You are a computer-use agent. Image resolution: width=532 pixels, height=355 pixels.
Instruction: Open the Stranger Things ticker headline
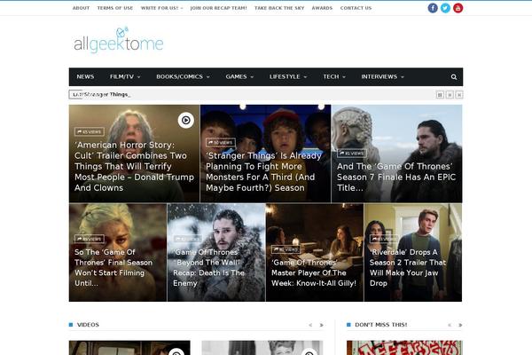point(106,94)
